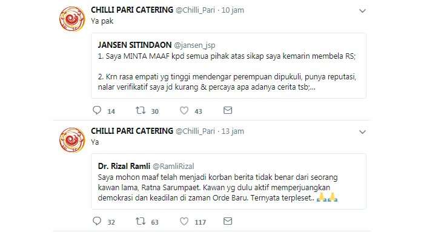Open quoted tweet by Dr. Rizal Ramli

[x=229, y=182]
